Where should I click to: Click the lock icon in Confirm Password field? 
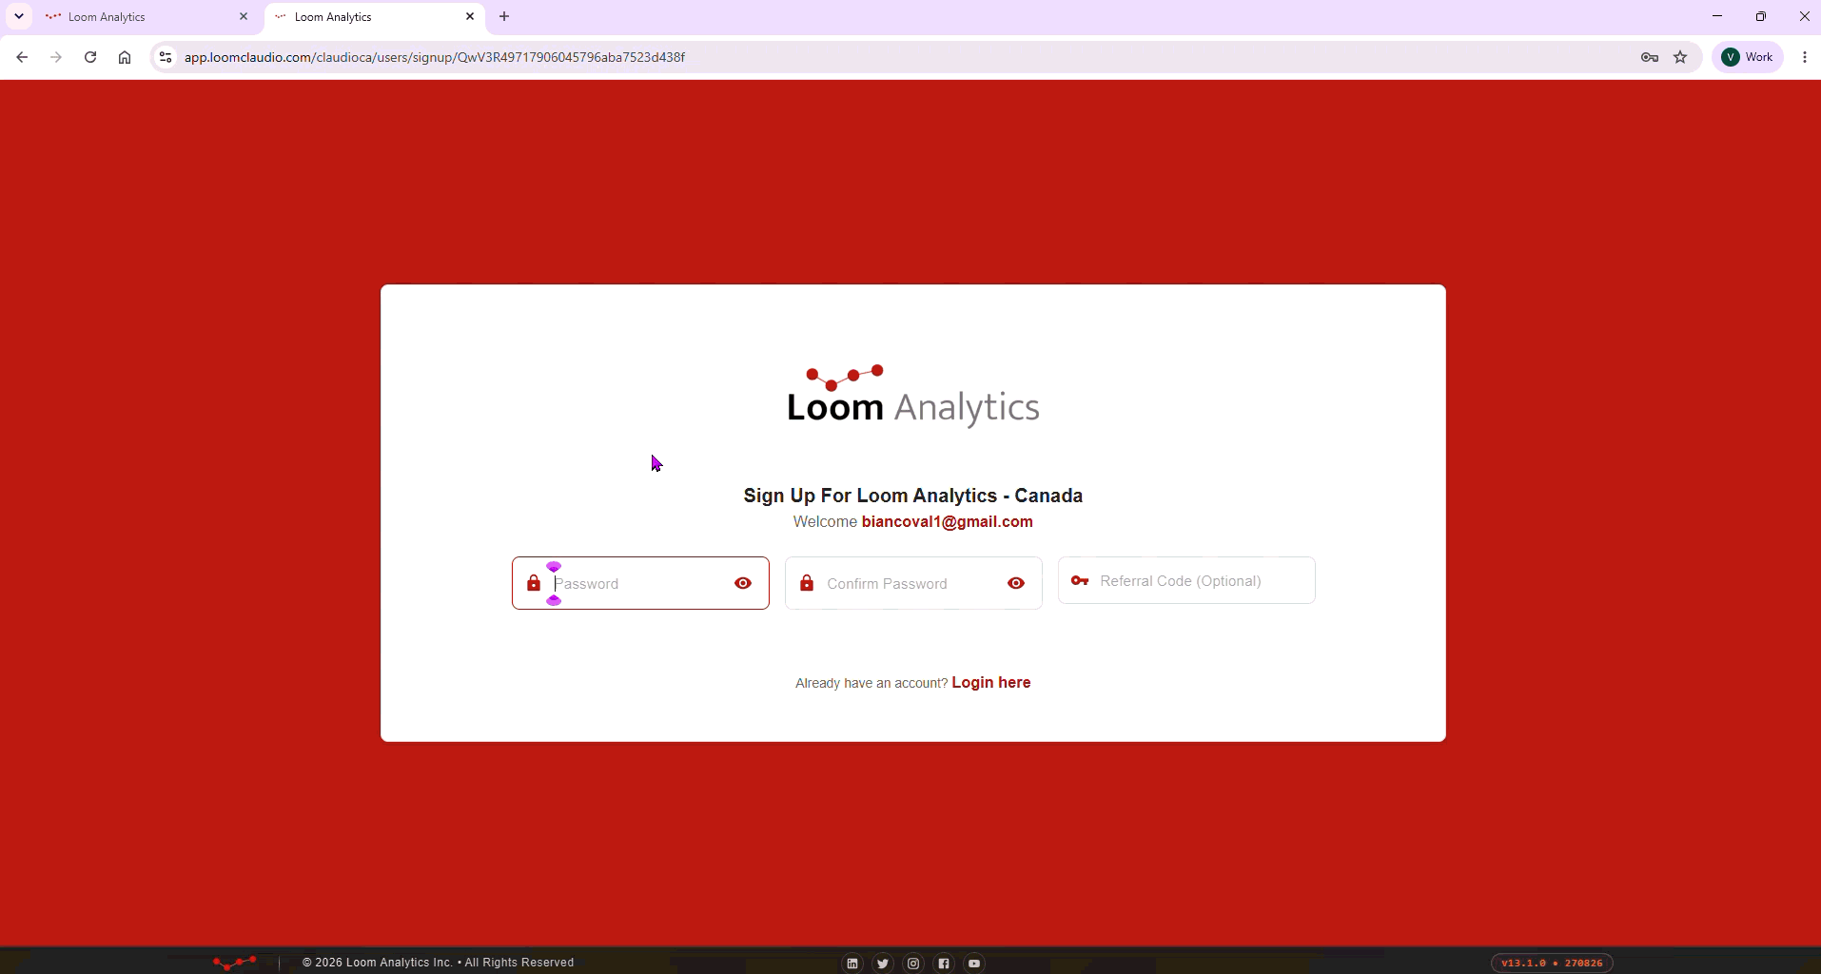point(807,583)
